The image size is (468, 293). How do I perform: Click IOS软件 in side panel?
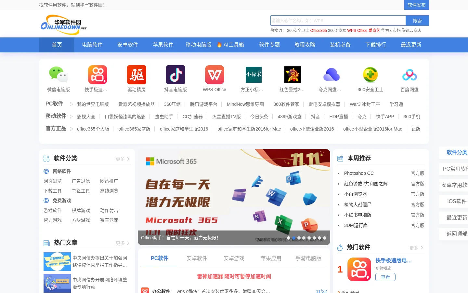[457, 201]
